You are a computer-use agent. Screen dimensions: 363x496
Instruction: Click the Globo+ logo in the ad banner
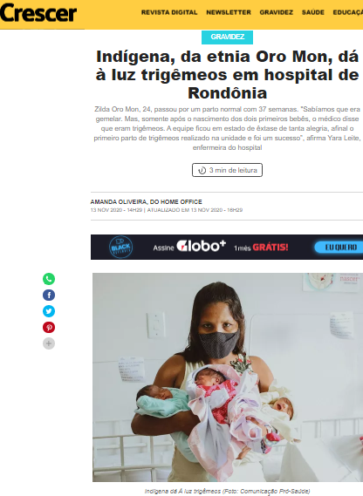[x=201, y=246]
